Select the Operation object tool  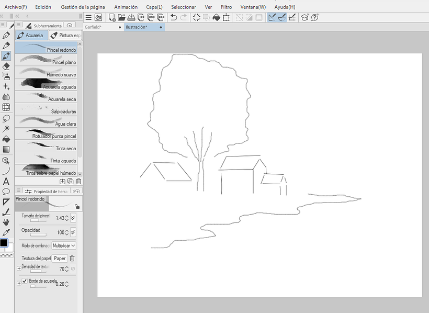click(6, 161)
